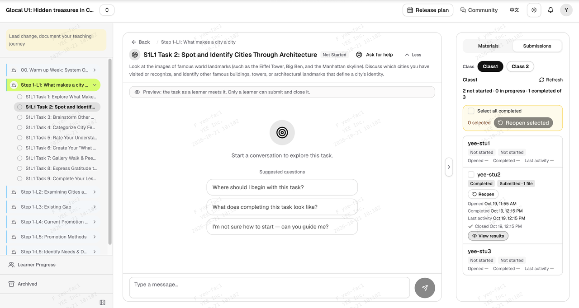
Task: Toggle the light theme sun icon
Action: coord(534,10)
